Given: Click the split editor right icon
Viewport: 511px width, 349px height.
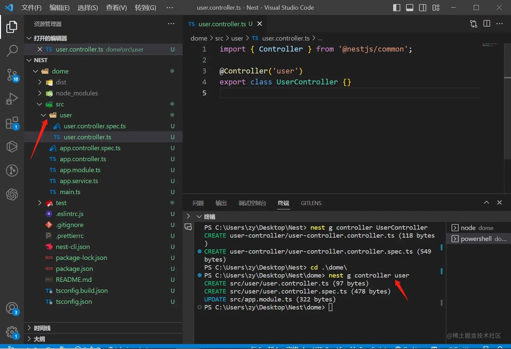Looking at the screenshot, I should pyautogui.click(x=487, y=24).
